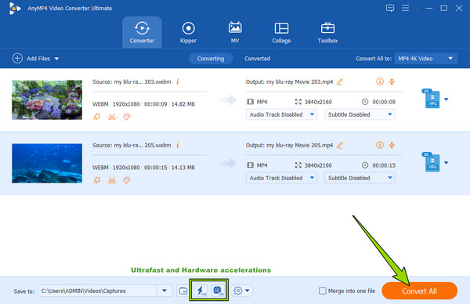Open the Cut scissors tool for Movie 203

tap(112, 117)
